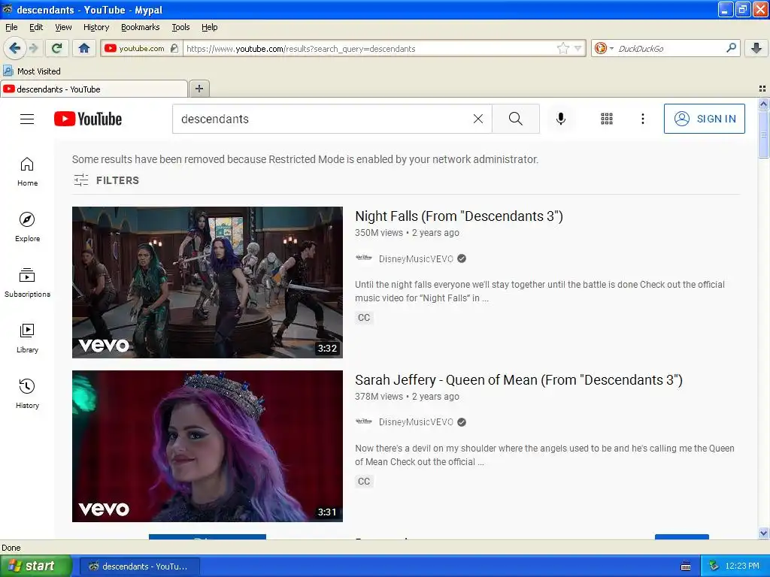Go back with the browser back arrow
Screen dimensions: 770x577
pos(14,48)
